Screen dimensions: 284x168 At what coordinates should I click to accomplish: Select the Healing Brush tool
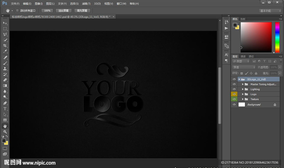5,57
